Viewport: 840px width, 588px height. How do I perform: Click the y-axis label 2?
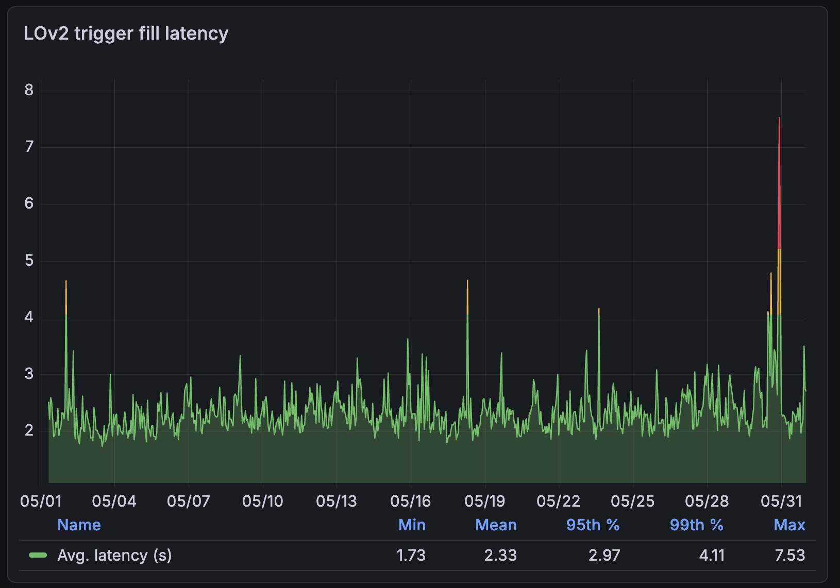(29, 430)
